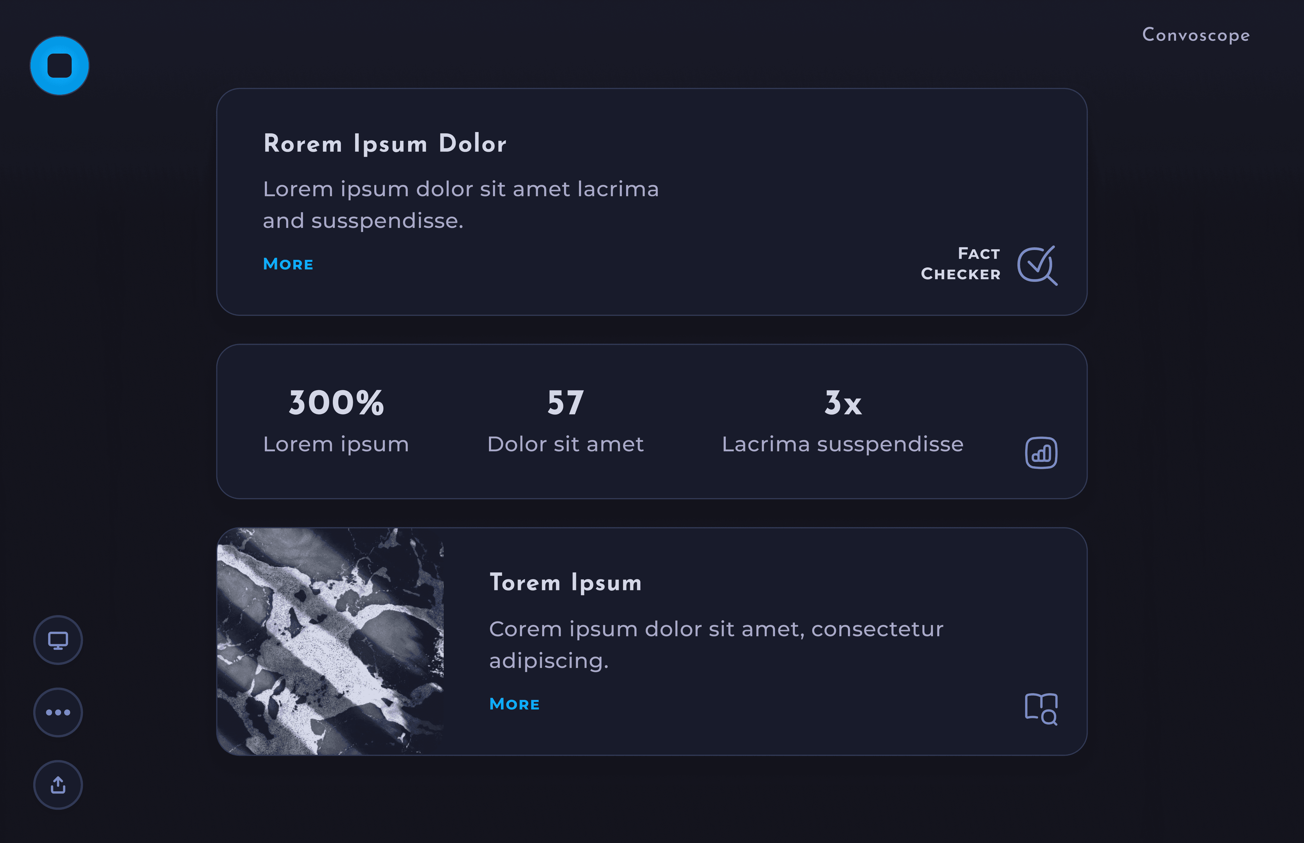1304x843 pixels.
Task: Click the blue stop recording button
Action: click(x=59, y=66)
